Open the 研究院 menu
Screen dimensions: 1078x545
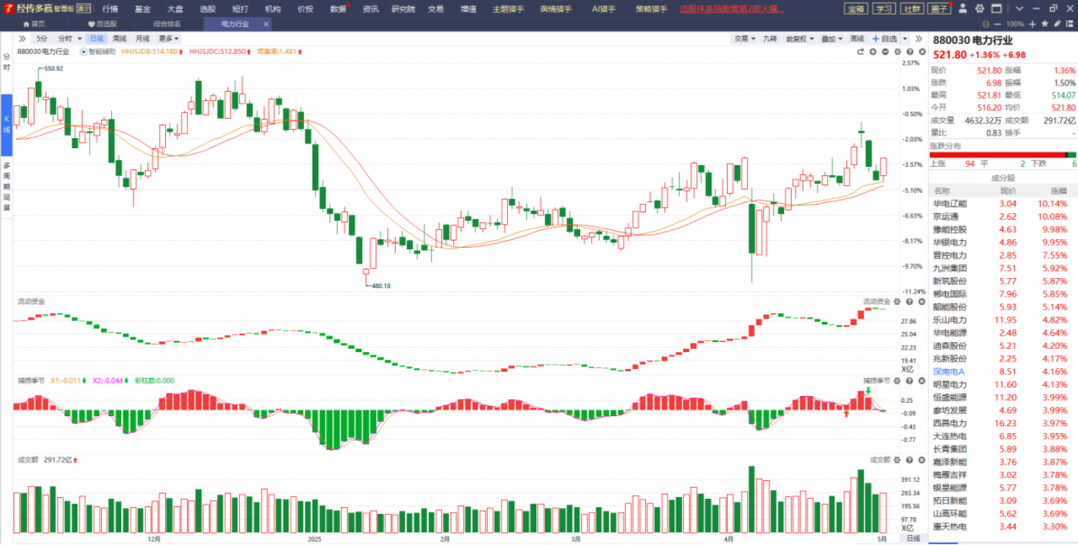403,8
